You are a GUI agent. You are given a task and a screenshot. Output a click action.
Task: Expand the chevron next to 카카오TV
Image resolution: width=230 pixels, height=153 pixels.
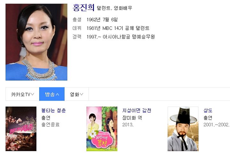32,94
